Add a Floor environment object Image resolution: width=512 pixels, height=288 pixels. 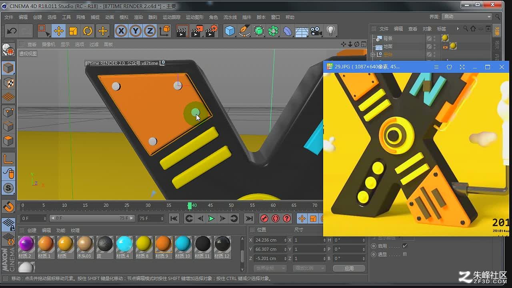[x=302, y=31]
